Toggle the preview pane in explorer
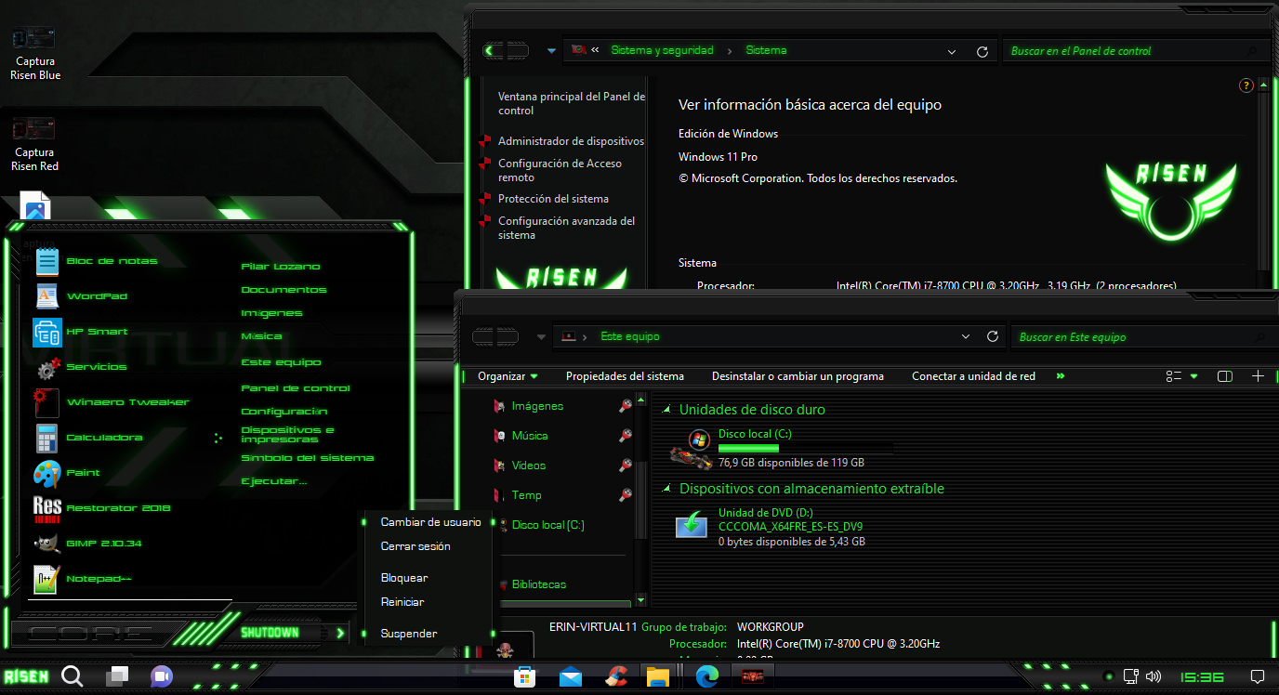 1225,376
